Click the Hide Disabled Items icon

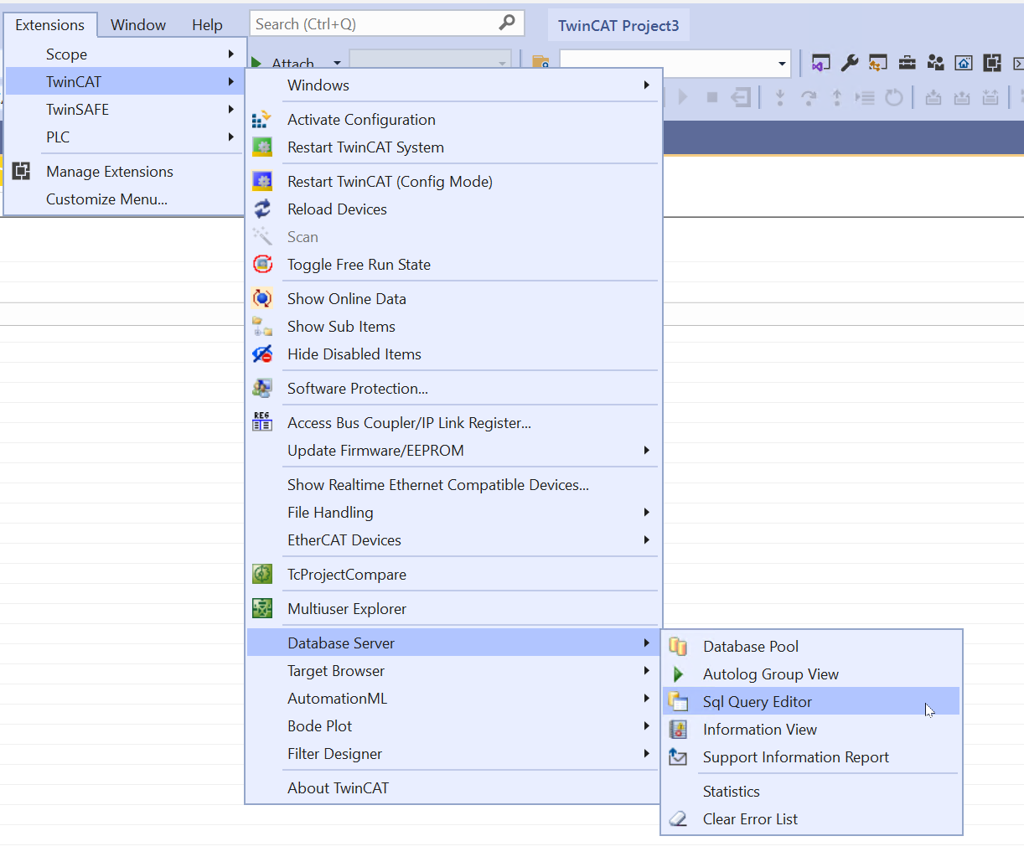point(262,354)
